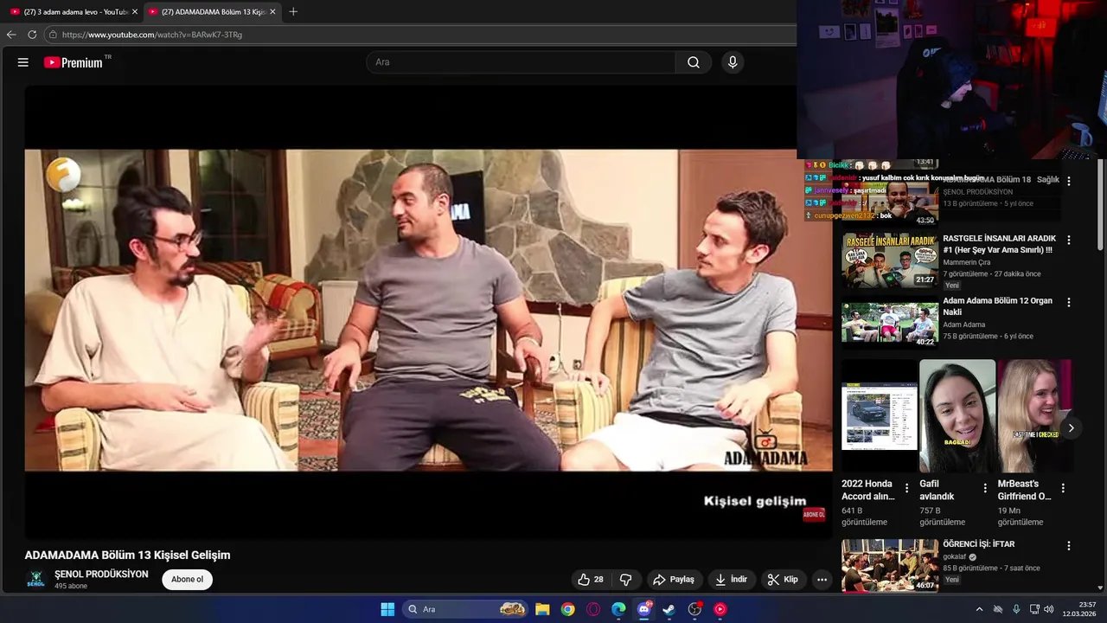
Task: Show hidden system tray icons chevron
Action: (979, 609)
